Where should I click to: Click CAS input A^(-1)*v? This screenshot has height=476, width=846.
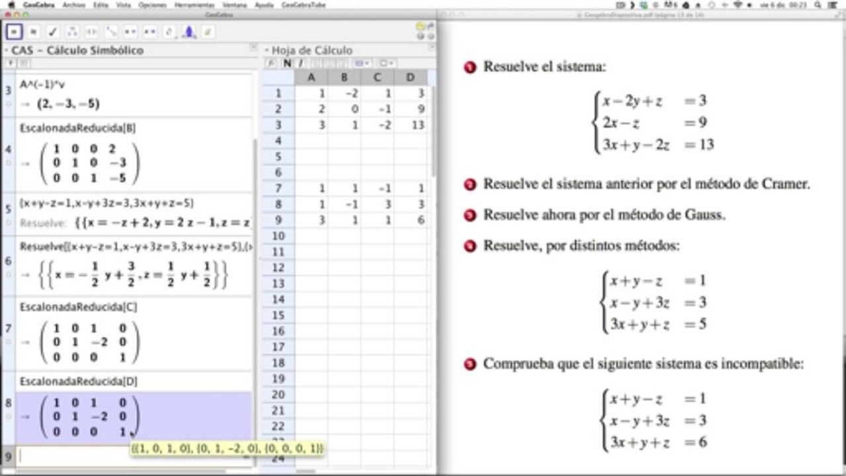43,85
